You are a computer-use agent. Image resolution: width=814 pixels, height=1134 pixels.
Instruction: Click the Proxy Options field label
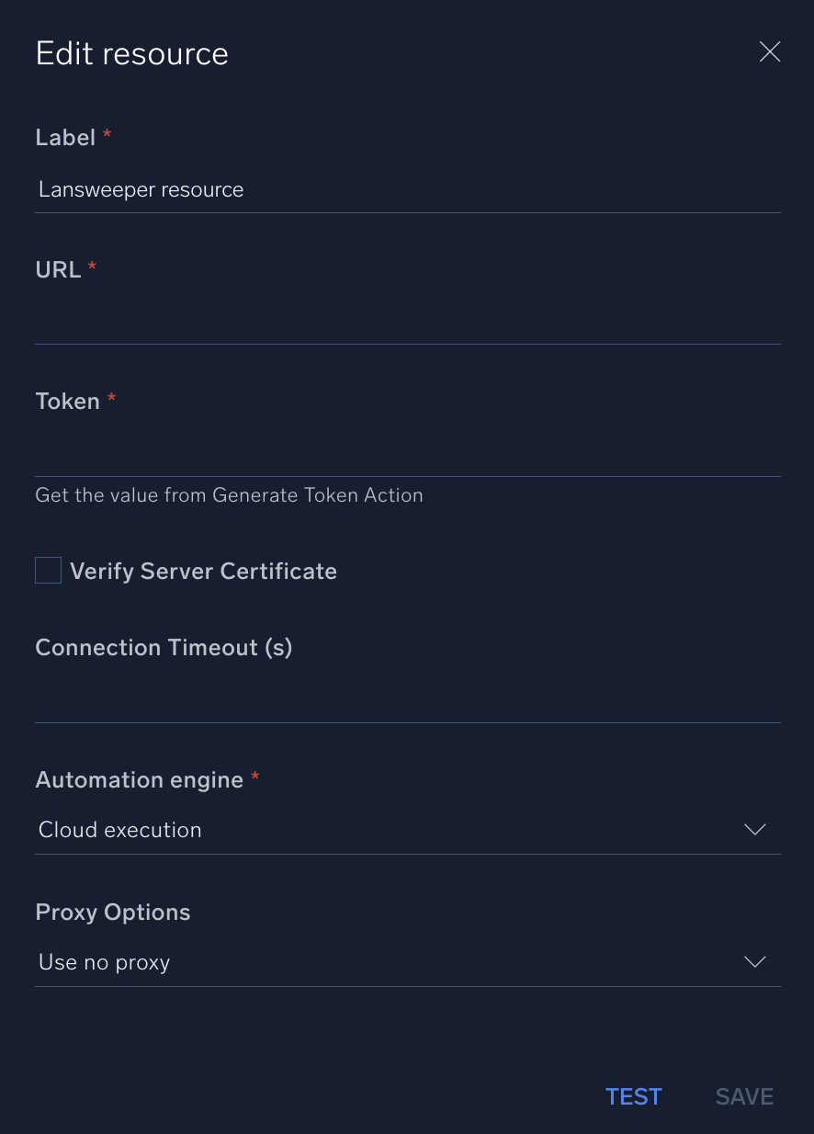[x=113, y=913]
